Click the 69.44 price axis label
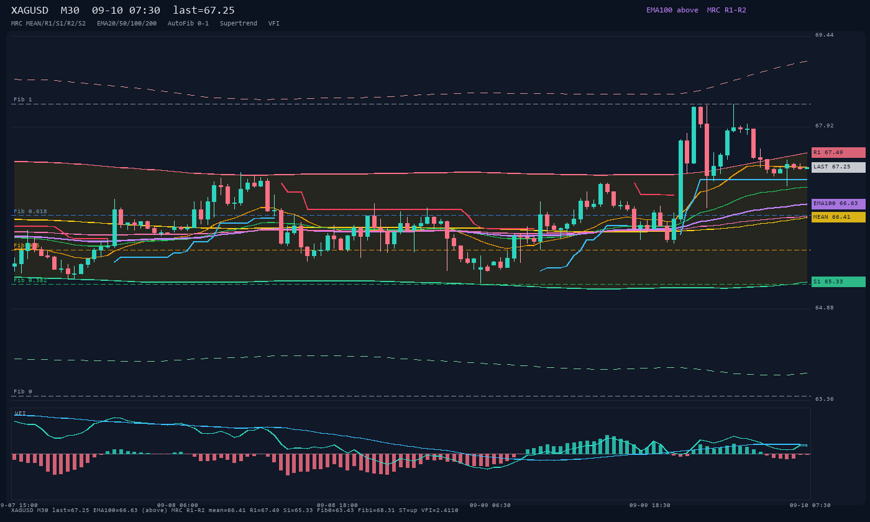 (825, 35)
